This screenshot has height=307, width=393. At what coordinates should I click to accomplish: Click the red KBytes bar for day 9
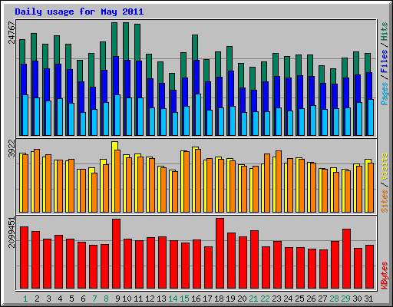[116, 254]
